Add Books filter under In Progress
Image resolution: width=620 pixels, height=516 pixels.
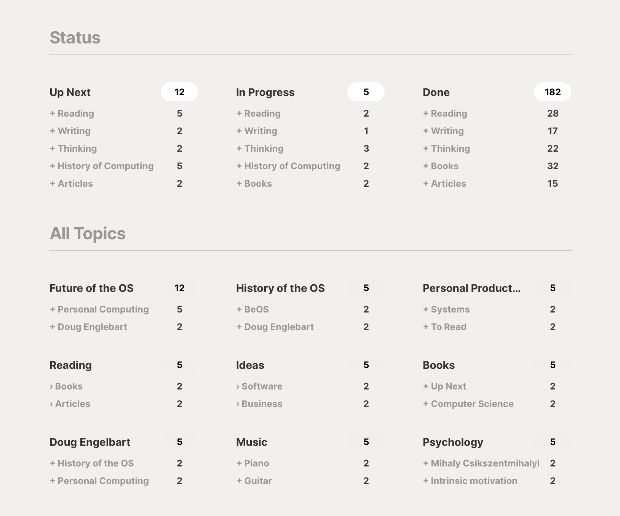[254, 183]
